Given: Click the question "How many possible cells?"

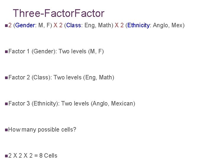Looking at the screenshot, I should point(42,130).
